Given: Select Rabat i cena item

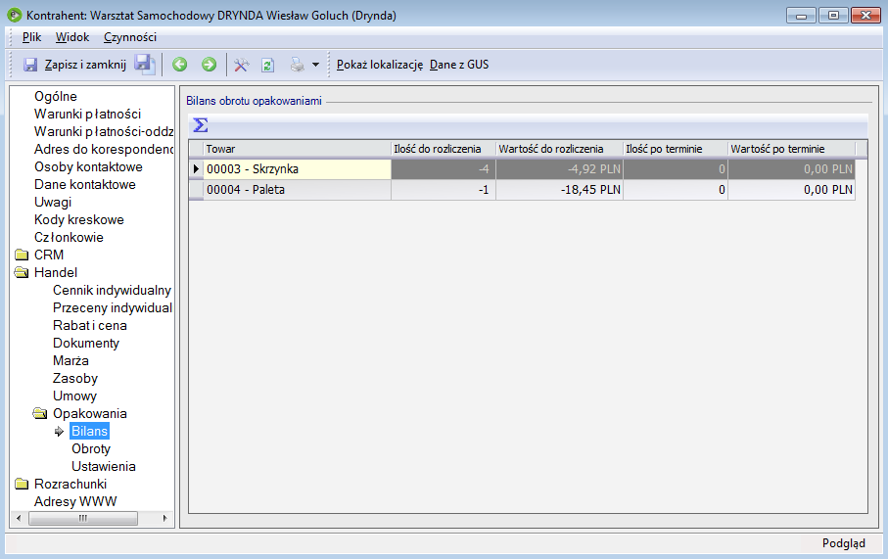Looking at the screenshot, I should (89, 325).
